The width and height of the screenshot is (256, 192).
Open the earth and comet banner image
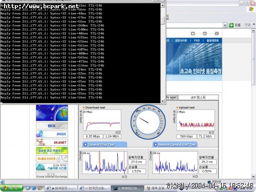(52, 113)
